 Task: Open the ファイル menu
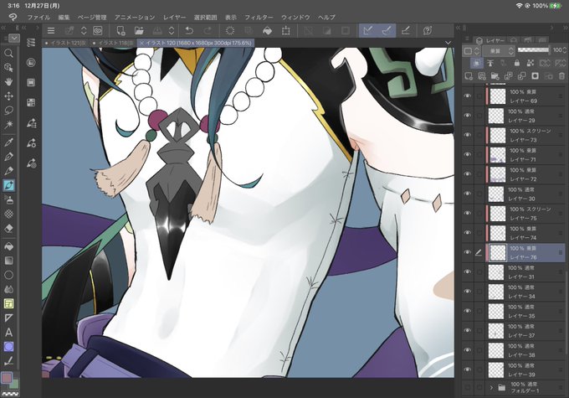pyautogui.click(x=38, y=17)
